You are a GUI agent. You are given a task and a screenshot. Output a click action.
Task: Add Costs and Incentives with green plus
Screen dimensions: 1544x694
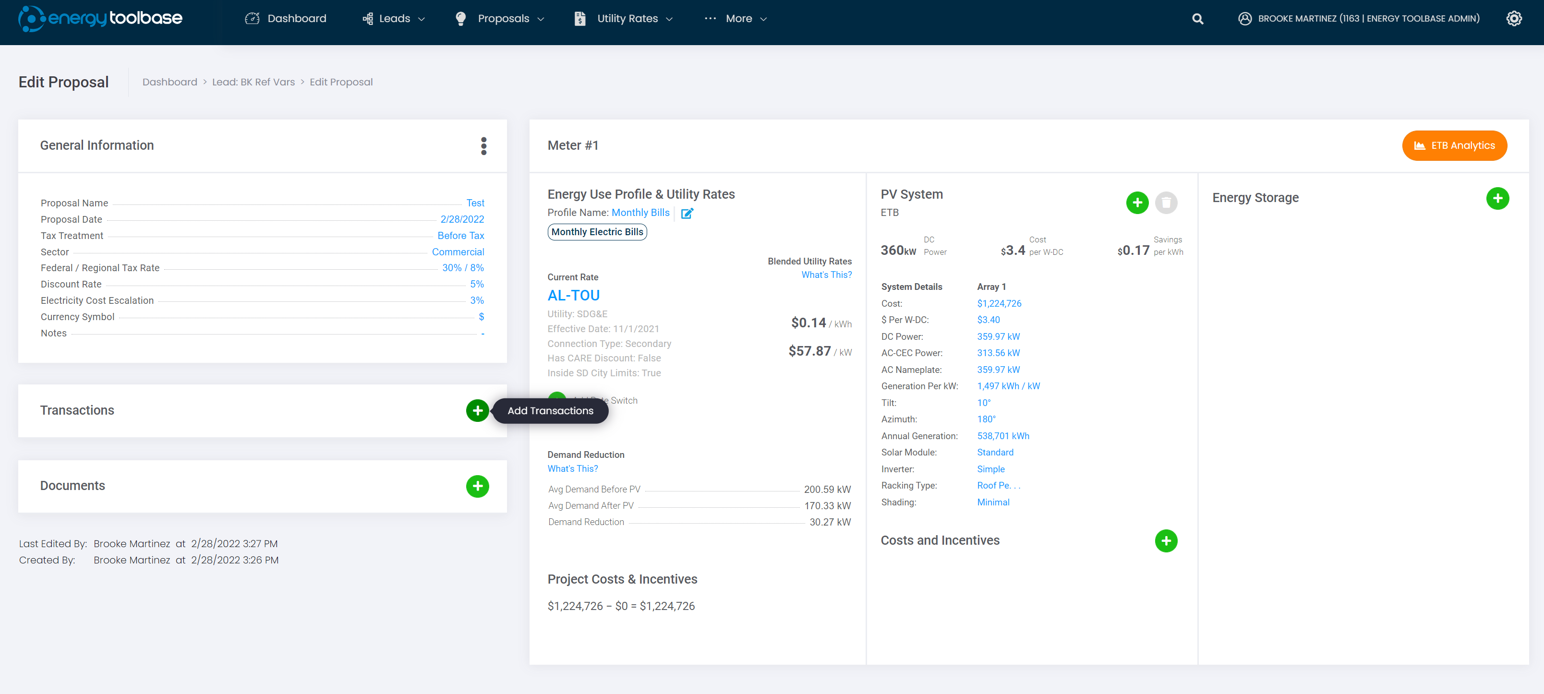point(1166,541)
